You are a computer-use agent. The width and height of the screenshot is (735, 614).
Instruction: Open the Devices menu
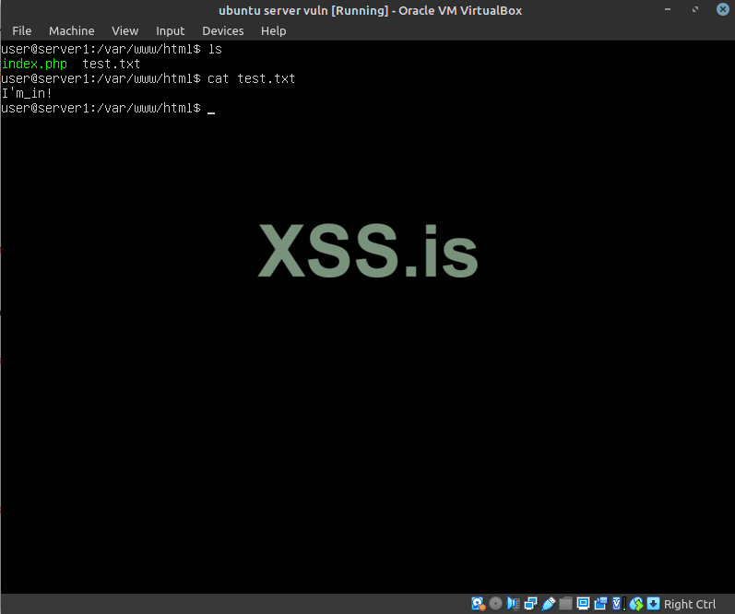click(x=222, y=31)
